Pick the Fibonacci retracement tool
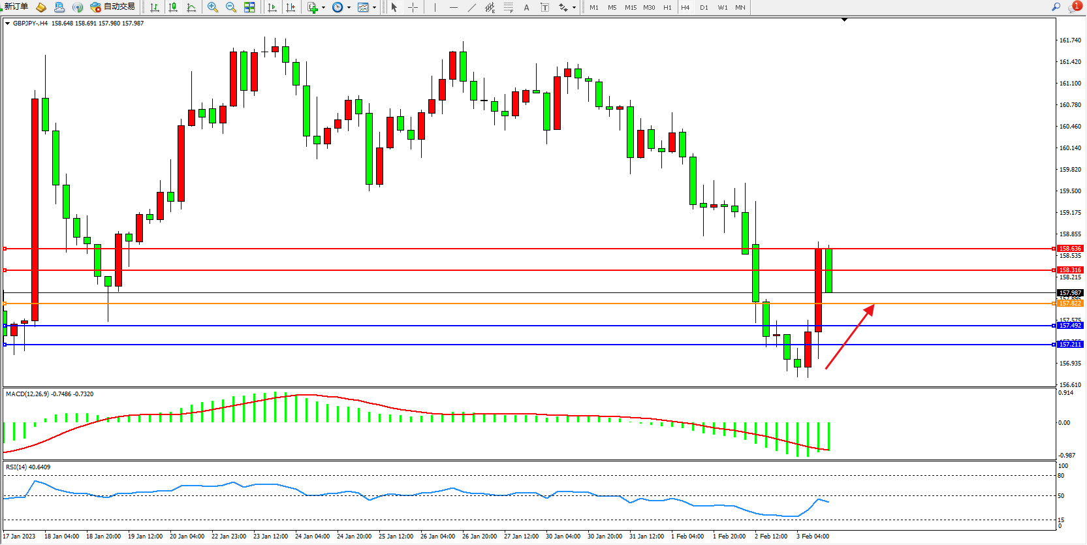Image resolution: width=1087 pixels, height=545 pixels. [x=509, y=7]
